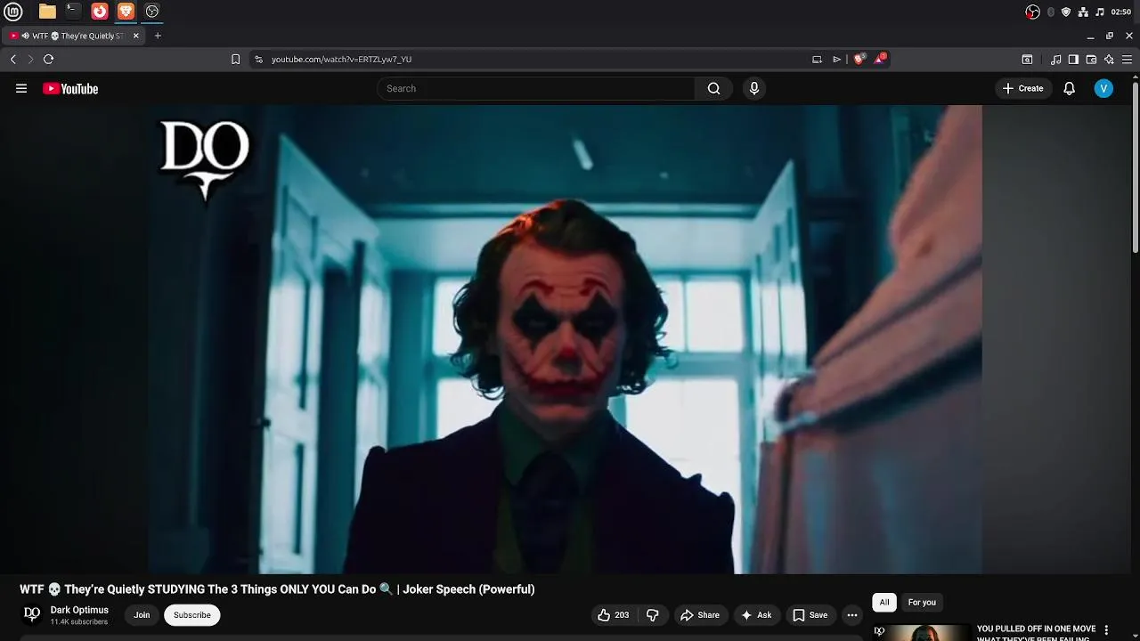Go back to the previous page
The width and height of the screenshot is (1140, 641).
12,59
